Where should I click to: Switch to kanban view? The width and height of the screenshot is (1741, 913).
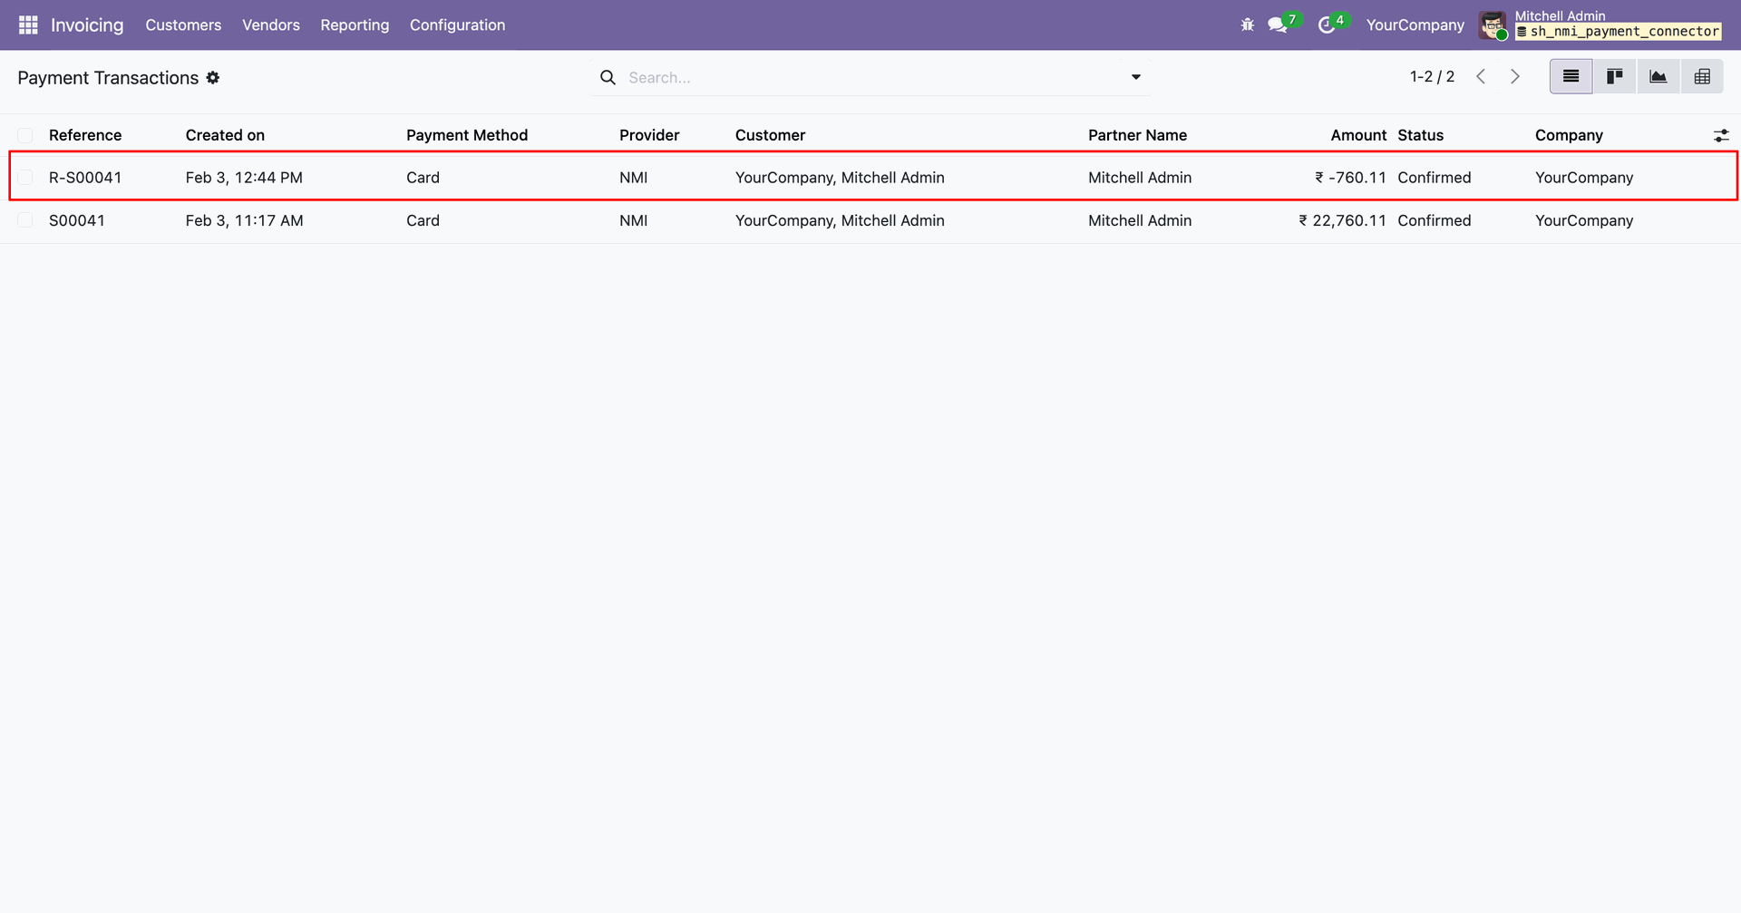(x=1614, y=77)
